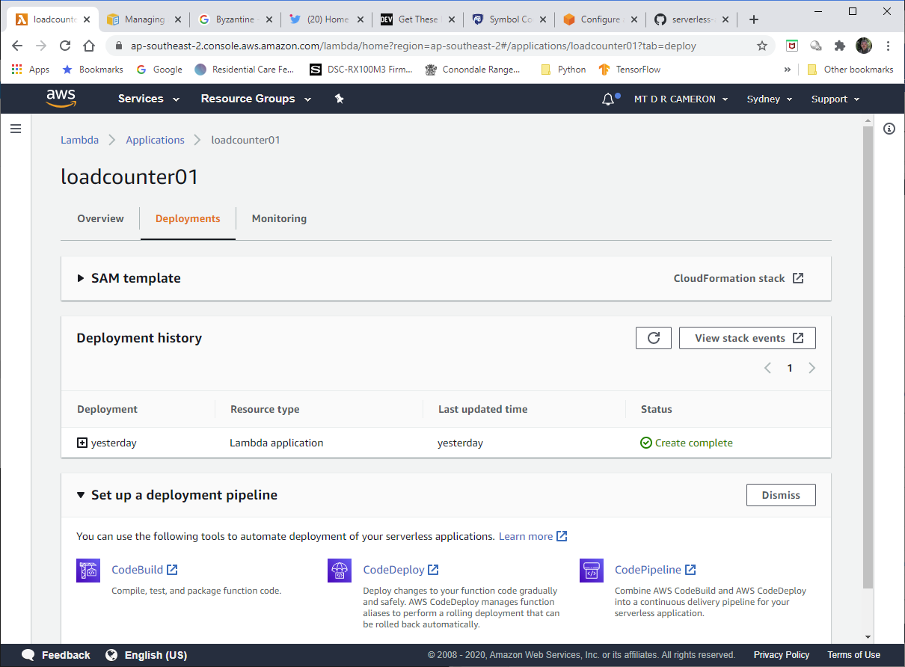The image size is (905, 667).
Task: Expand the yesterday deployment row
Action: point(82,443)
